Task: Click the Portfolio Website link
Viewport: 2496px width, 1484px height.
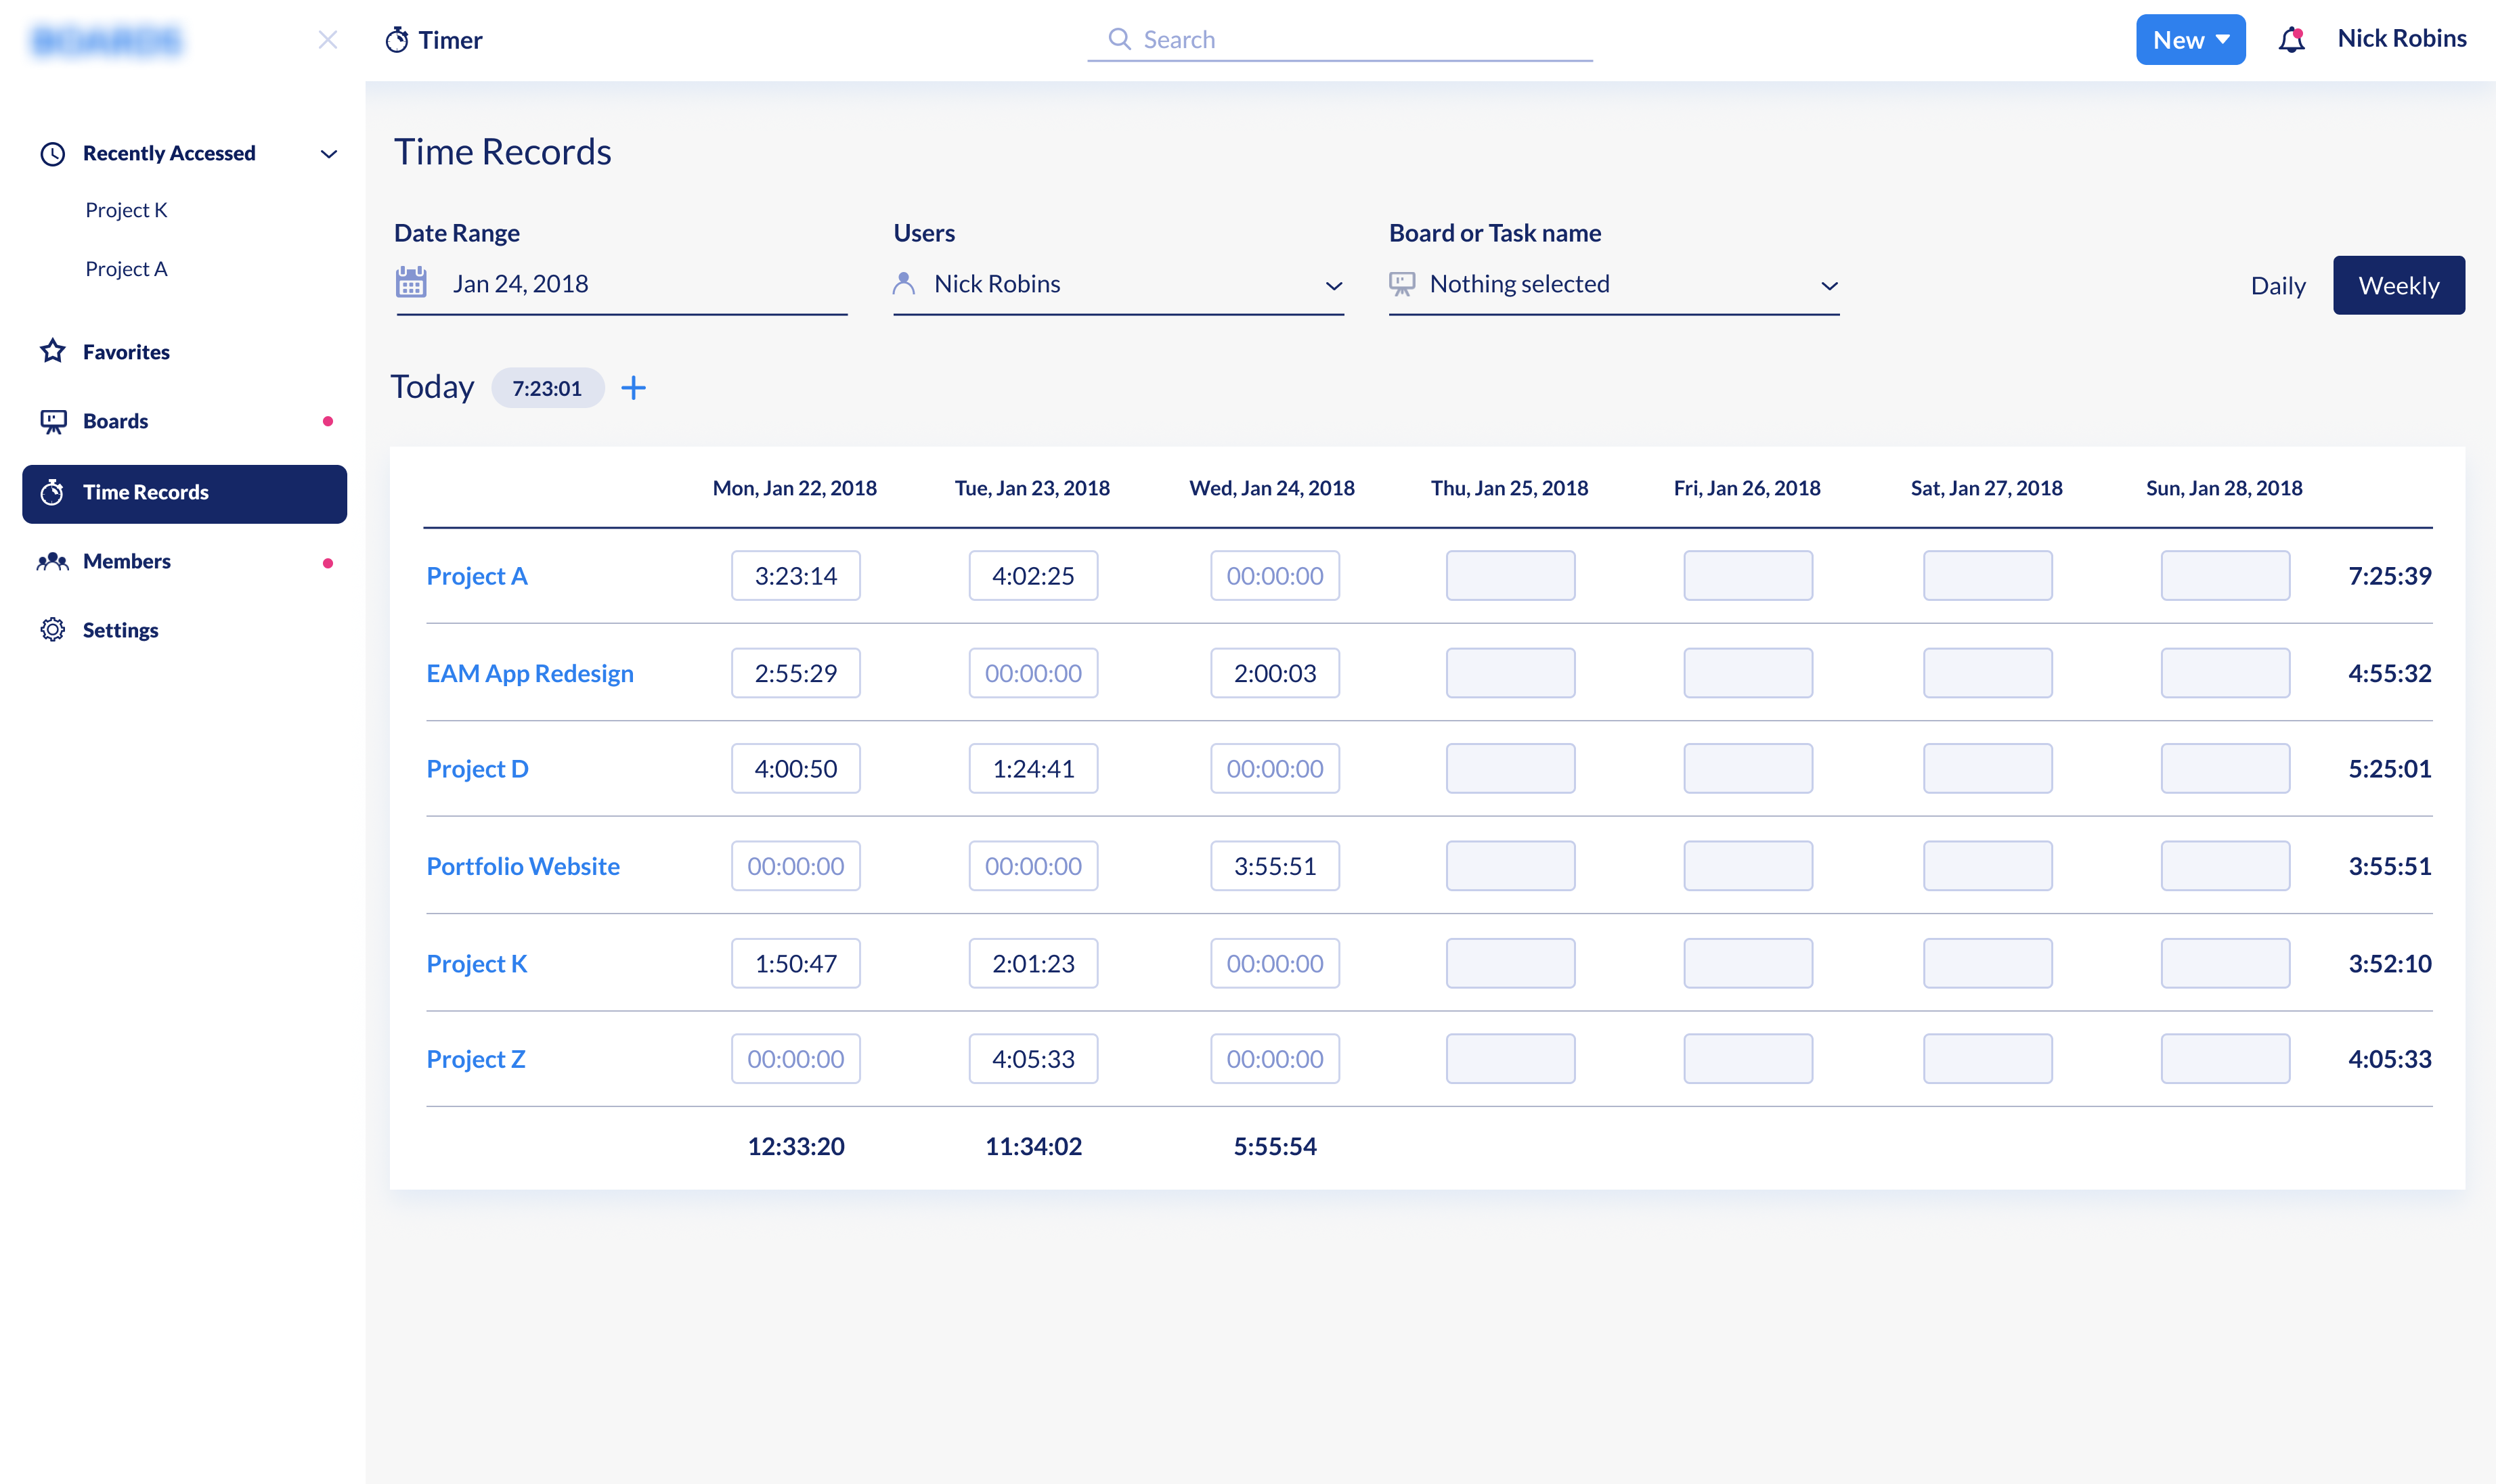Action: pyautogui.click(x=522, y=866)
